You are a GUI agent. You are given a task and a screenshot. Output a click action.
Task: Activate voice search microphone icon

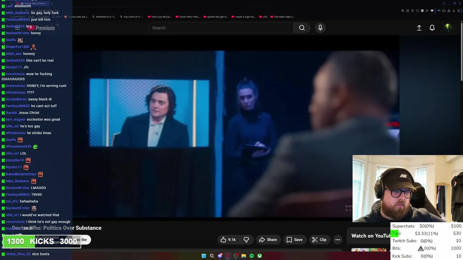coord(320,28)
